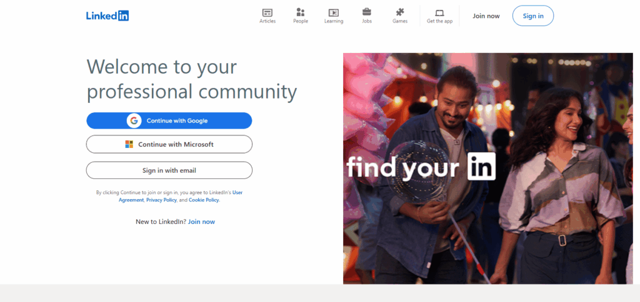
Task: Open the Articles icon in navigation
Action: pos(267,12)
